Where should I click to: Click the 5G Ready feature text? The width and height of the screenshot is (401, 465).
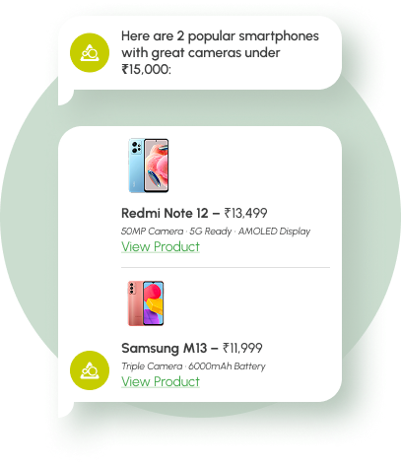[x=210, y=232]
